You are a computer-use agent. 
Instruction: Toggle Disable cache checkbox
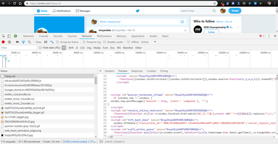pyautogui.click(x=104, y=42)
